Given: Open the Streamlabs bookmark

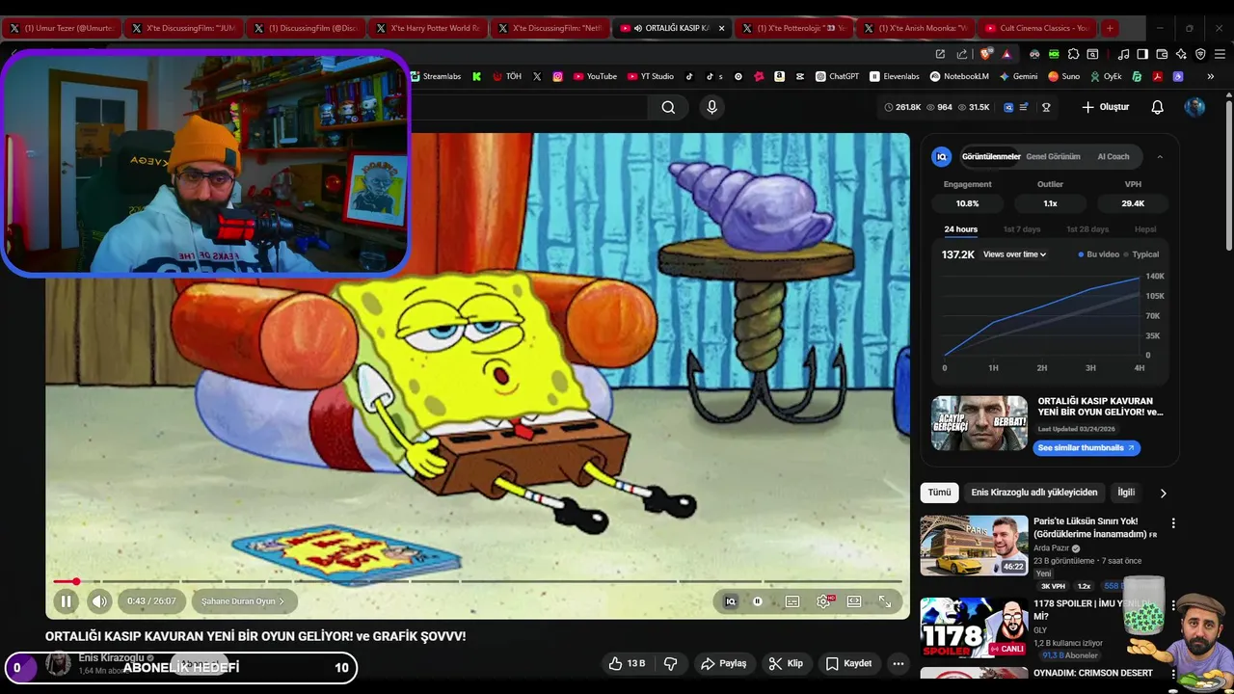Looking at the screenshot, I should 435,76.
